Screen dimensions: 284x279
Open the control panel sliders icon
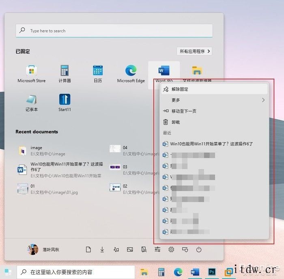point(157,249)
